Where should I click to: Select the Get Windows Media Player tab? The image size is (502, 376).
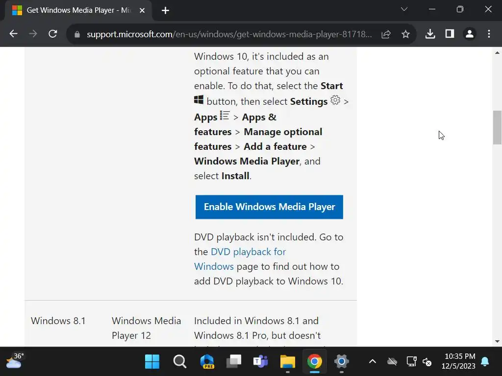pos(78,11)
